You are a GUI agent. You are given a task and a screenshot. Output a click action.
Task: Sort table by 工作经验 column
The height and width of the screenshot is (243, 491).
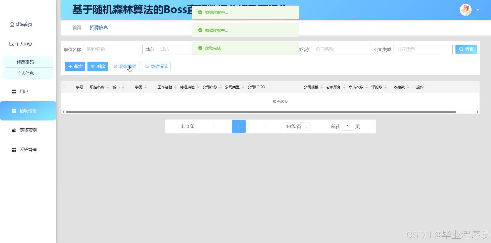[175, 87]
